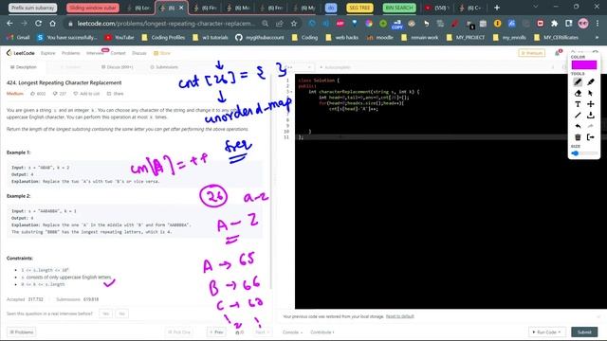This screenshot has width=607, height=341.
Task: Click Reset to default link
Action: 400,316
